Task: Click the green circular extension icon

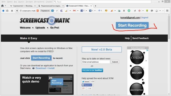Action: point(129,11)
